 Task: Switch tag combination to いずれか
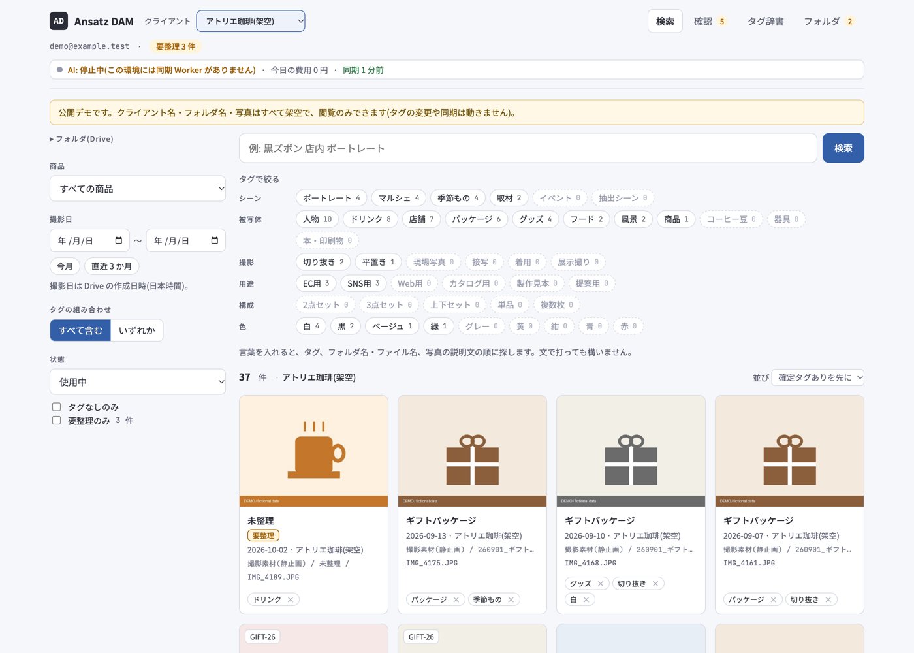pyautogui.click(x=137, y=330)
